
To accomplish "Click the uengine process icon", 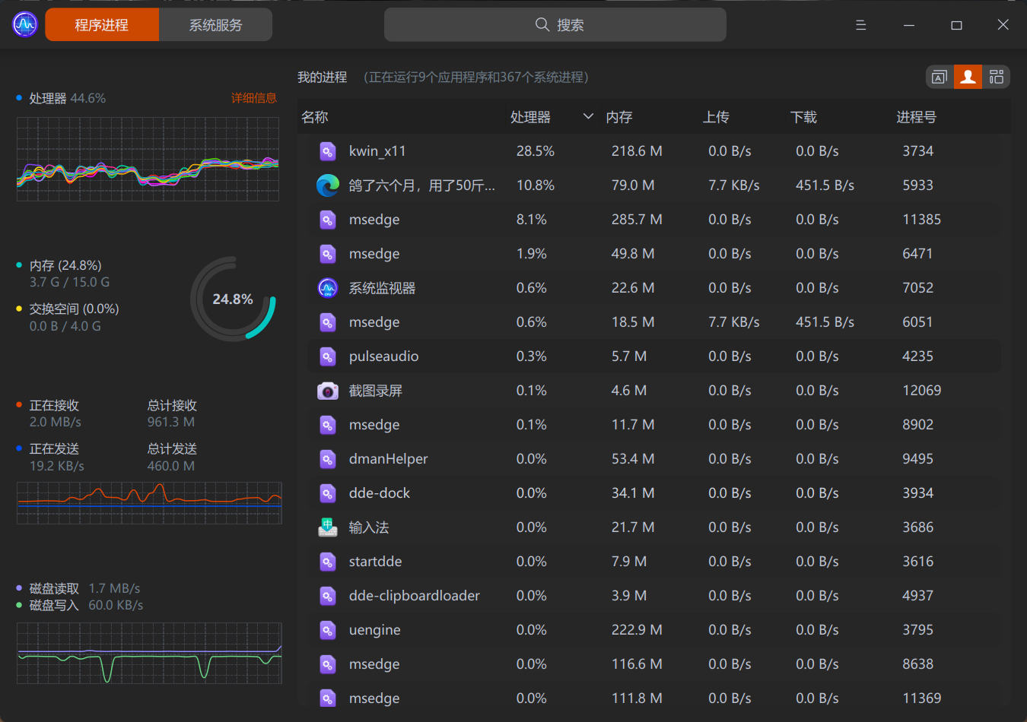I will pyautogui.click(x=328, y=629).
